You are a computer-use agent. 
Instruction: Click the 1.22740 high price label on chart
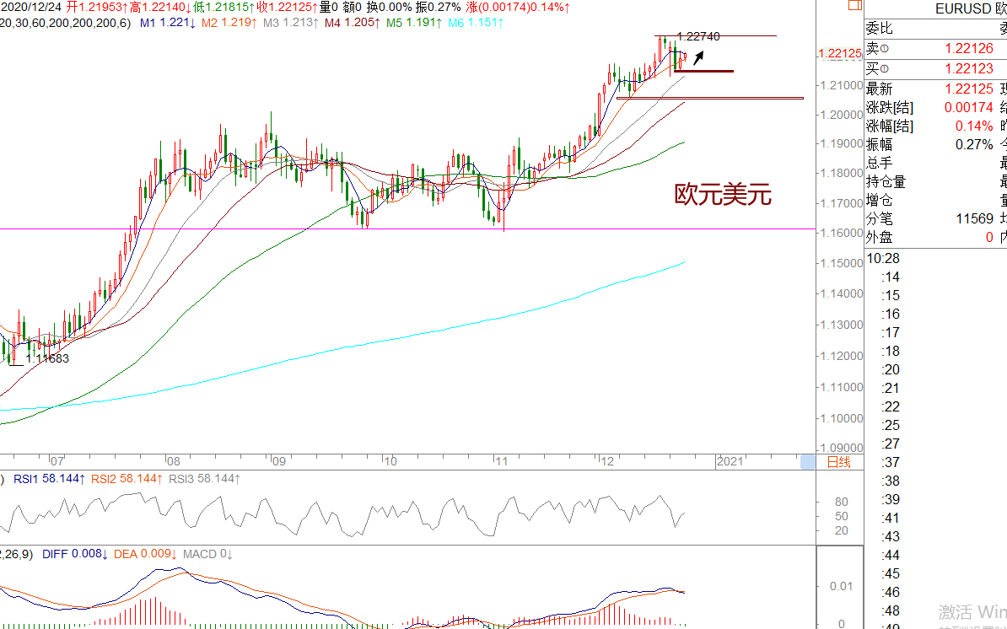pos(698,36)
